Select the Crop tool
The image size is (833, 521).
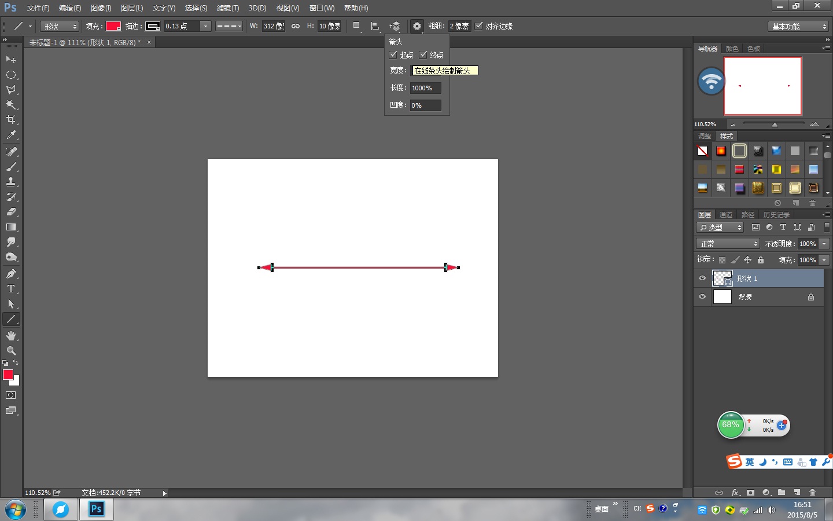coord(11,120)
